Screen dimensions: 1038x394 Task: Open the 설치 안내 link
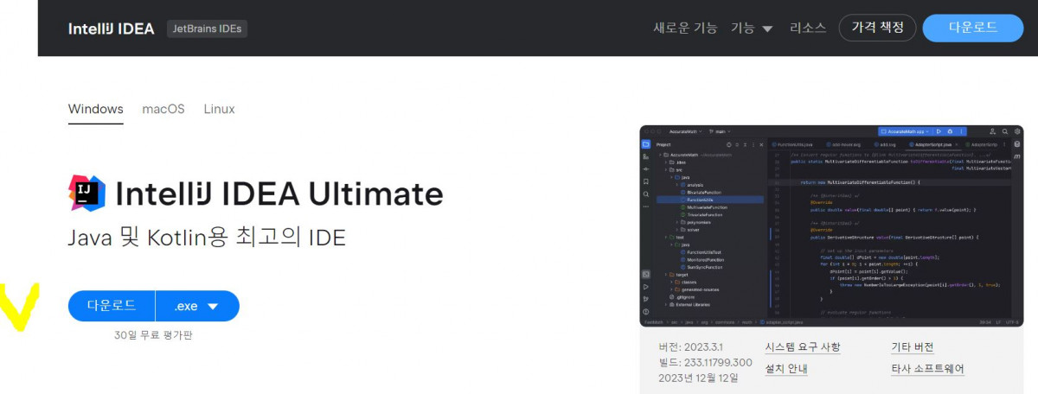786,369
